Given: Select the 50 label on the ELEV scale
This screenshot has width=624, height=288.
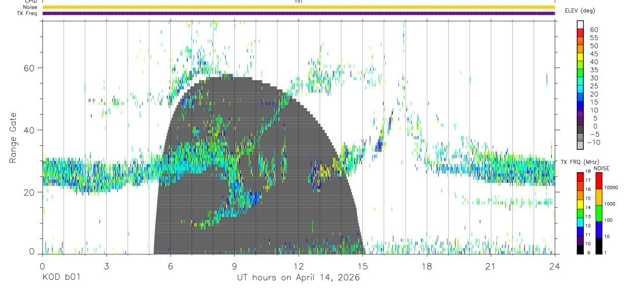Looking at the screenshot, I should pos(594,46).
